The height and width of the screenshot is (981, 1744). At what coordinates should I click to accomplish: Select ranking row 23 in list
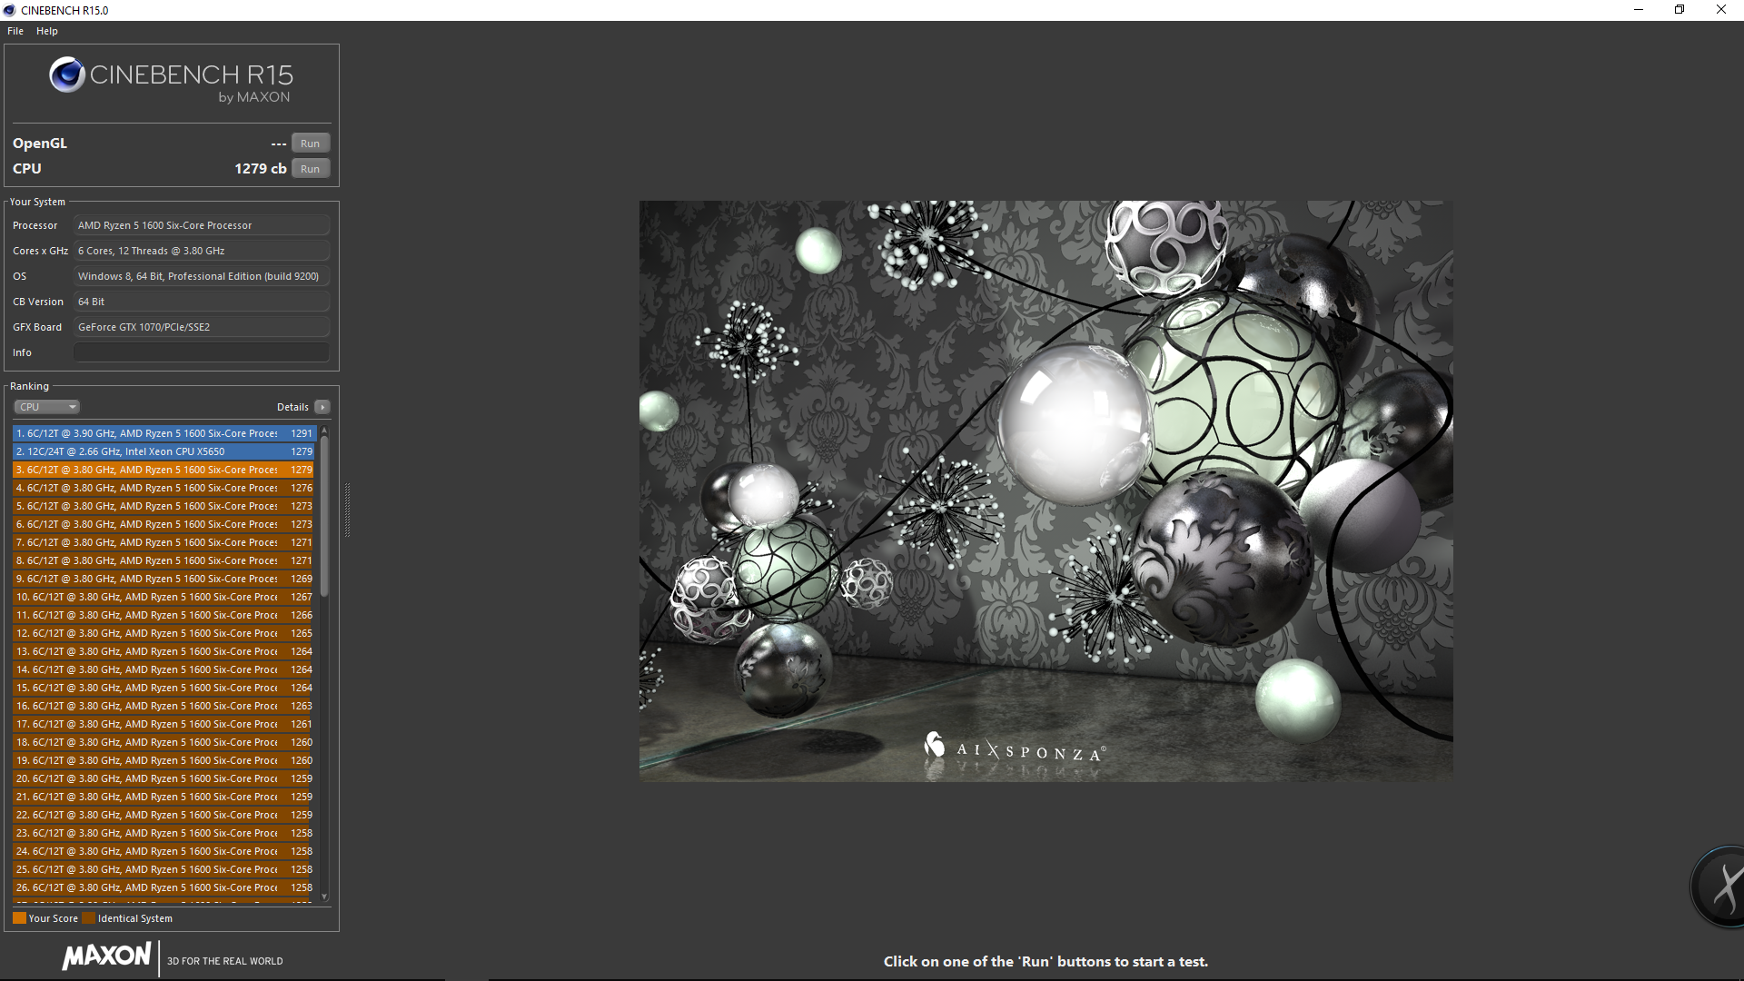point(163,833)
